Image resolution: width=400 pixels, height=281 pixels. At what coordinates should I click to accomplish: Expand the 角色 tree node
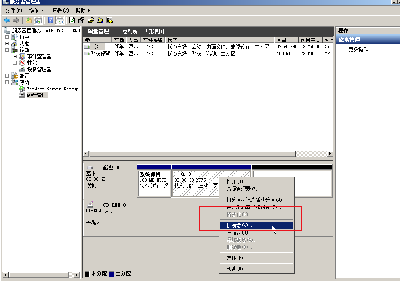[7, 37]
